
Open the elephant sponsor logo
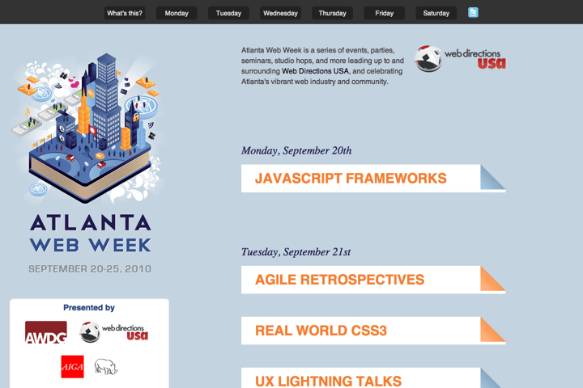105,367
